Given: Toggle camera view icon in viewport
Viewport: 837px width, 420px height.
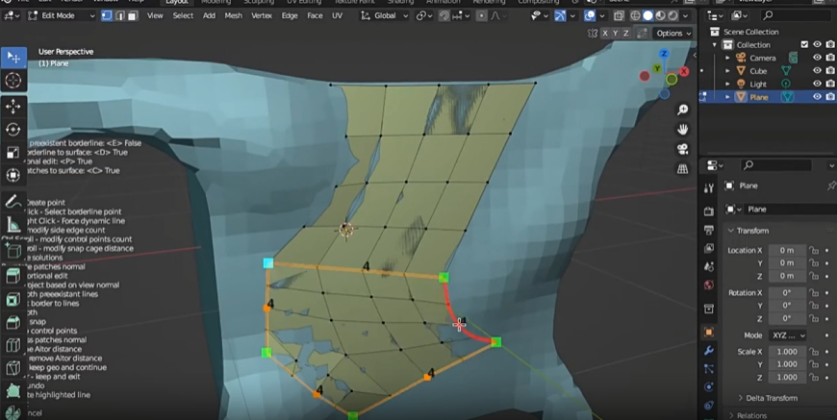Looking at the screenshot, I should (x=682, y=150).
